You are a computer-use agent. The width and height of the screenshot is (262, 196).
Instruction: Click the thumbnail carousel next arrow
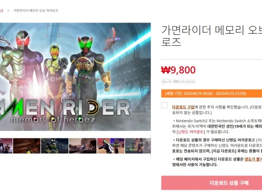coord(147,145)
